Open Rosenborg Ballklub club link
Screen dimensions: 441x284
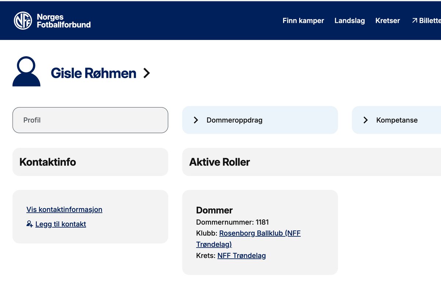pos(248,239)
